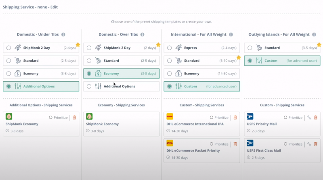Click info icon beside Domestic - Under 1lbs
Image resolution: width=323 pixels, height=180 pixels.
[x=63, y=35]
